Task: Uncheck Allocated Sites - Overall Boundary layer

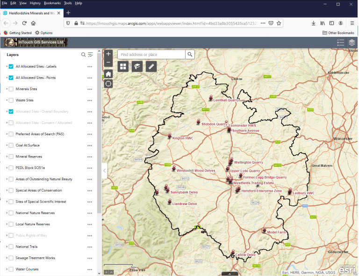Action: click(11, 111)
